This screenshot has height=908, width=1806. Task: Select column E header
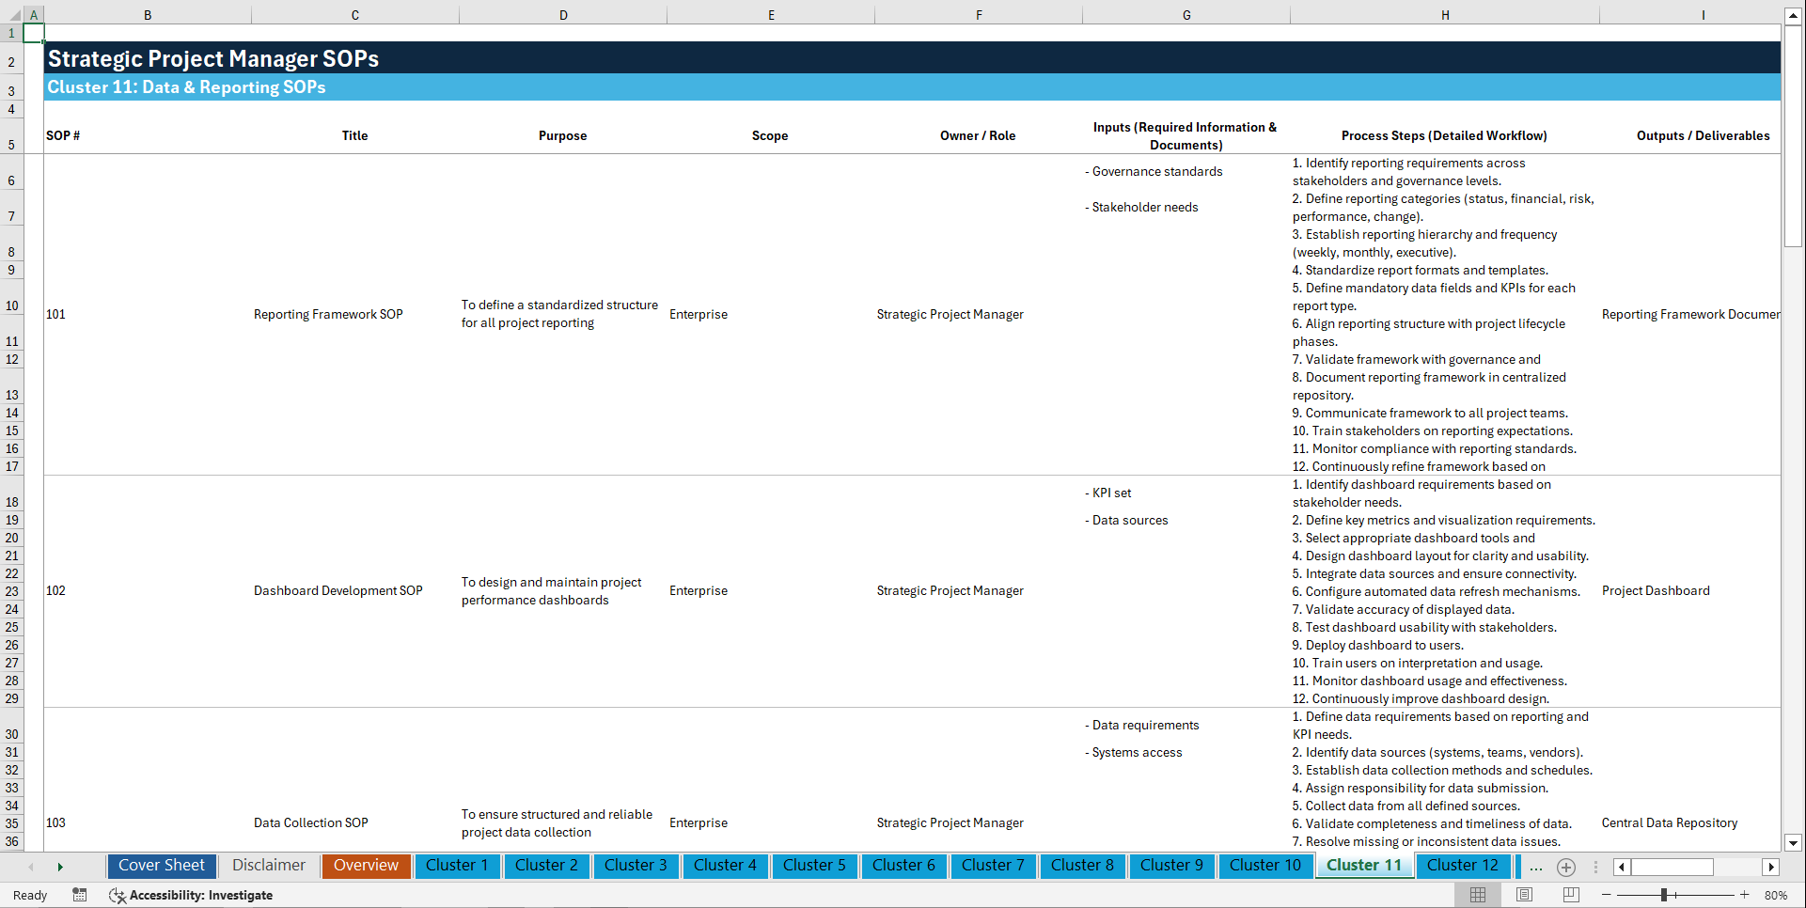pyautogui.click(x=771, y=15)
